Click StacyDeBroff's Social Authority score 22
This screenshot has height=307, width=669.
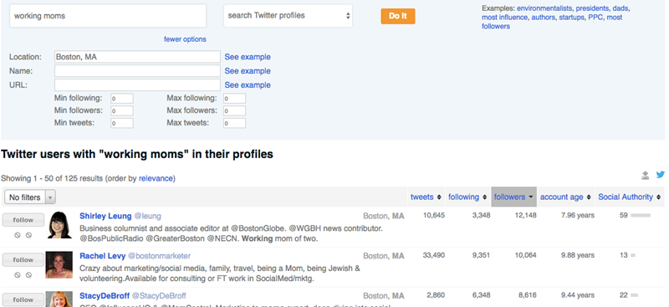click(x=624, y=295)
